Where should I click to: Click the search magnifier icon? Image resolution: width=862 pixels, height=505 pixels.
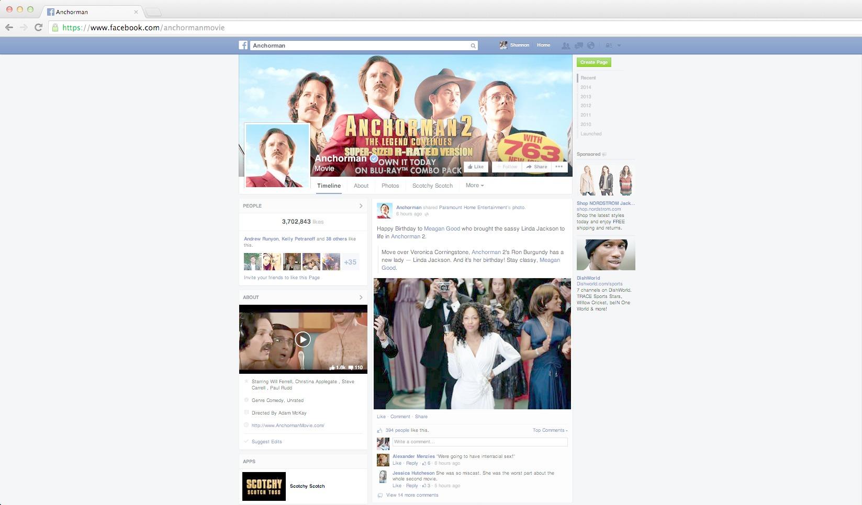(x=473, y=46)
